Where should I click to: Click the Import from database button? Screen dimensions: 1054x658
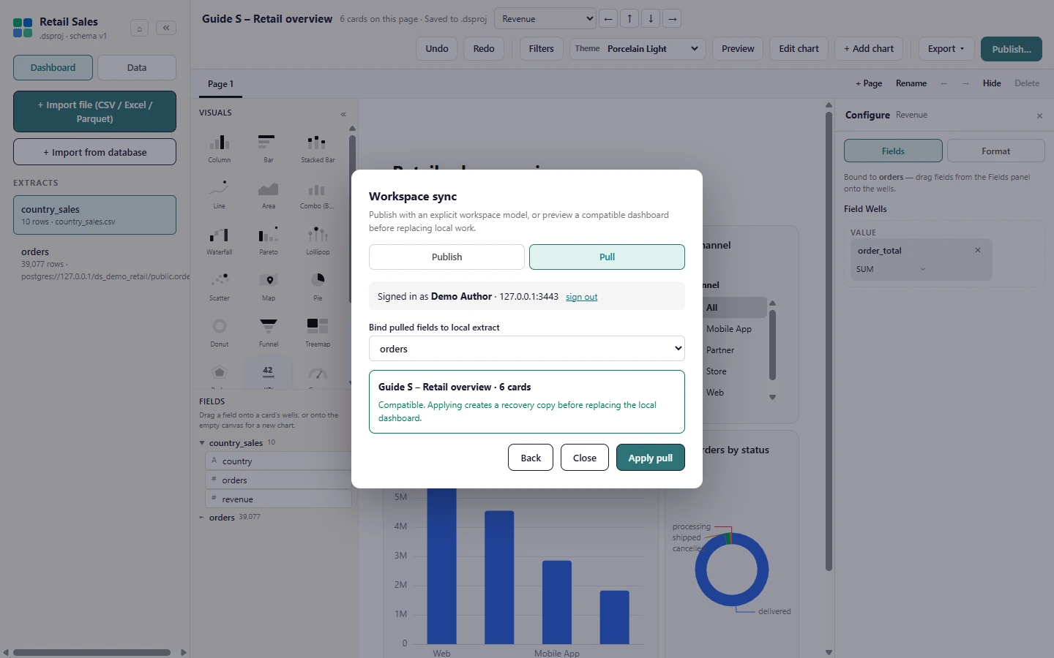[94, 152]
